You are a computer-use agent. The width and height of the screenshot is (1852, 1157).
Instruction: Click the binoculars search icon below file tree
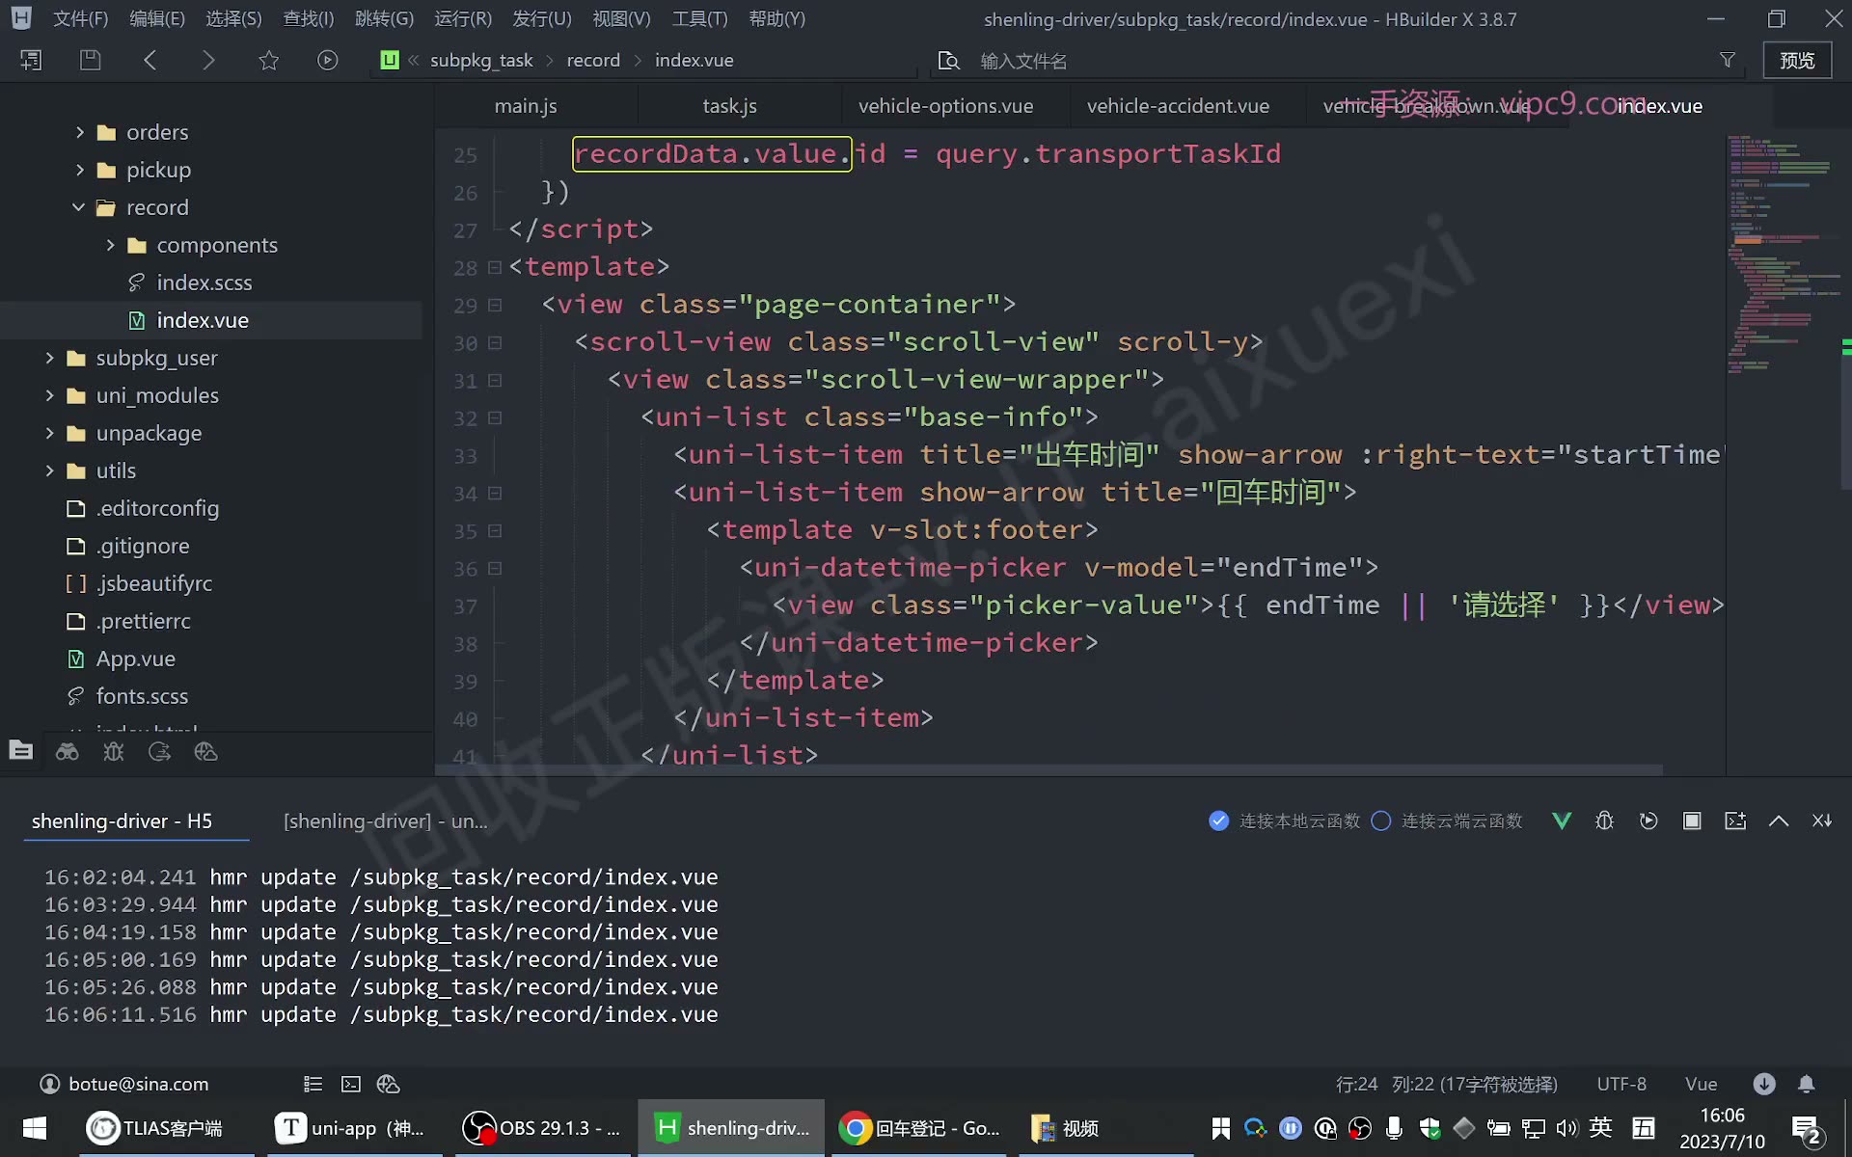[68, 752]
